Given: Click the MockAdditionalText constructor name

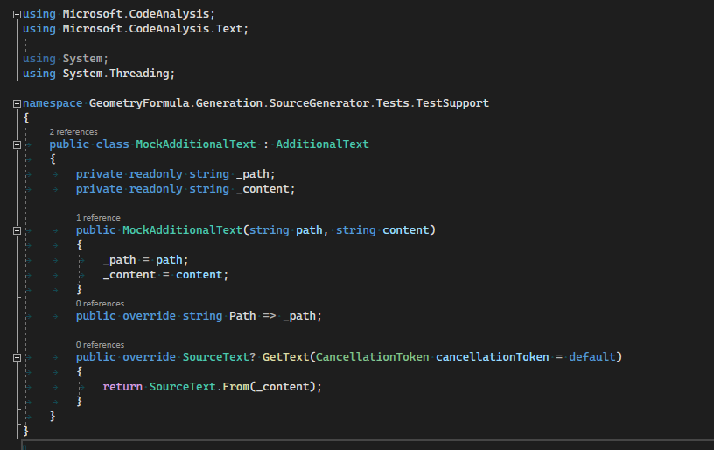Looking at the screenshot, I should coord(182,230).
